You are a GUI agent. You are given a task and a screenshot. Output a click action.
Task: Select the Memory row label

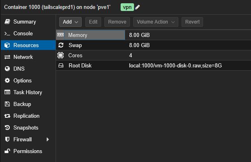(x=78, y=35)
